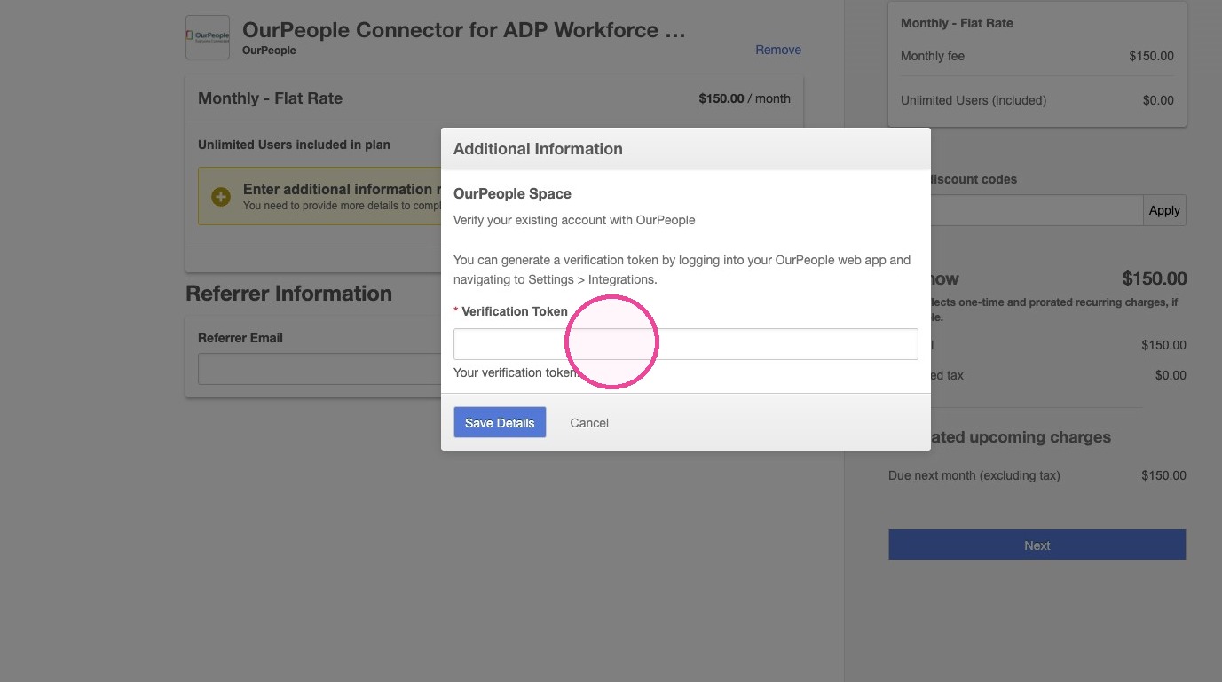Click the 'Additional Information' dialog title

pos(538,149)
